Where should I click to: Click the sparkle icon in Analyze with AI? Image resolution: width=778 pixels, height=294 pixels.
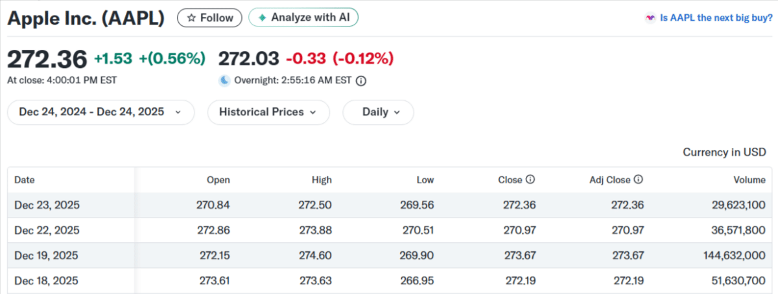(262, 18)
